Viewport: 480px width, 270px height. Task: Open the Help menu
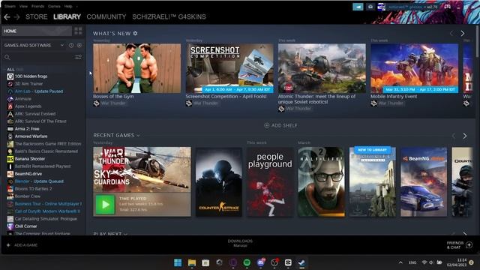(x=68, y=6)
